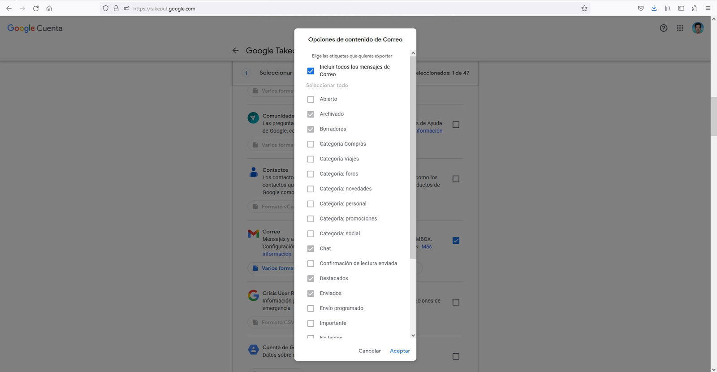Image resolution: width=717 pixels, height=372 pixels.
Task: Click the back arrow next to Google Takeout
Action: (x=236, y=51)
